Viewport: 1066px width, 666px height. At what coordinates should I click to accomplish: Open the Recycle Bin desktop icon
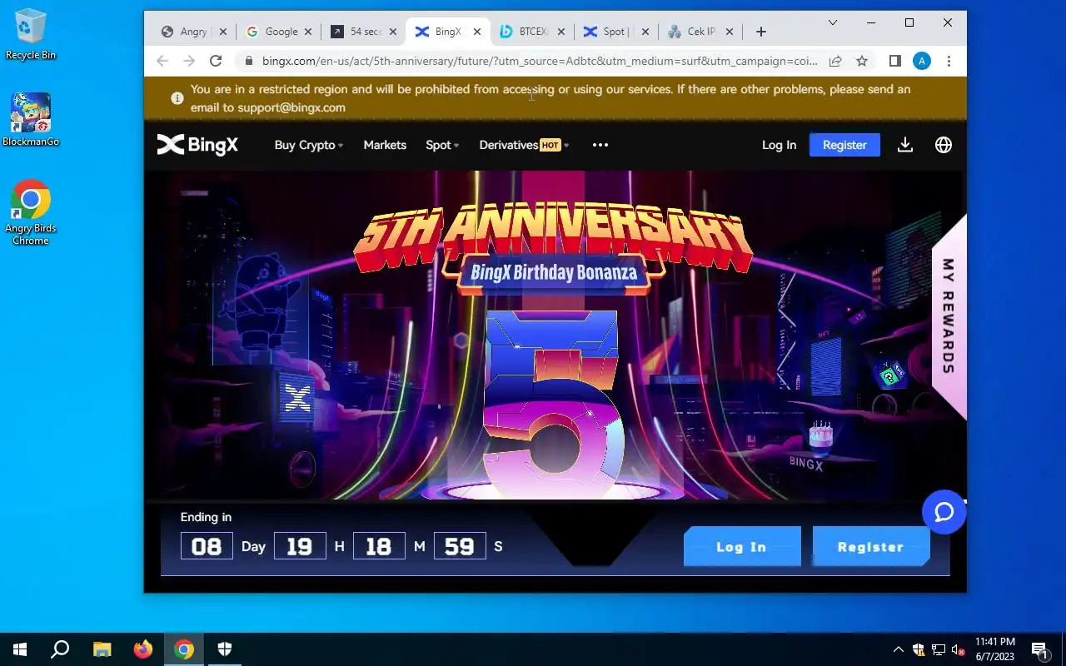(31, 34)
